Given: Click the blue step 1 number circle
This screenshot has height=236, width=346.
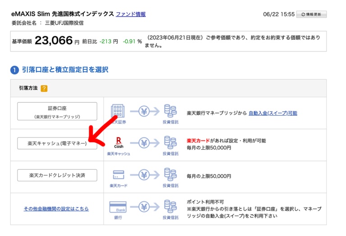Looking at the screenshot, I should click(x=14, y=70).
